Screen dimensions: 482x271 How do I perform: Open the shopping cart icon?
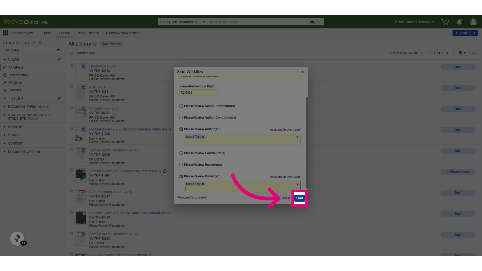point(445,22)
